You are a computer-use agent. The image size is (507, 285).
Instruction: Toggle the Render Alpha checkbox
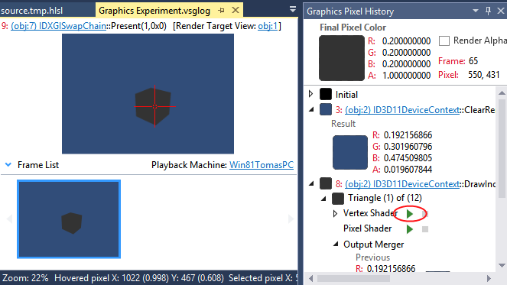tap(444, 40)
